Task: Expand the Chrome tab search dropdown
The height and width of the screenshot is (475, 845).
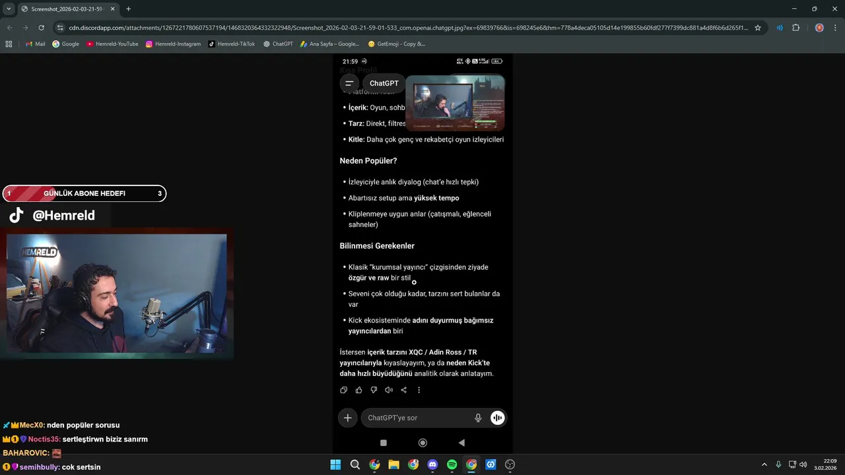Action: [9, 9]
